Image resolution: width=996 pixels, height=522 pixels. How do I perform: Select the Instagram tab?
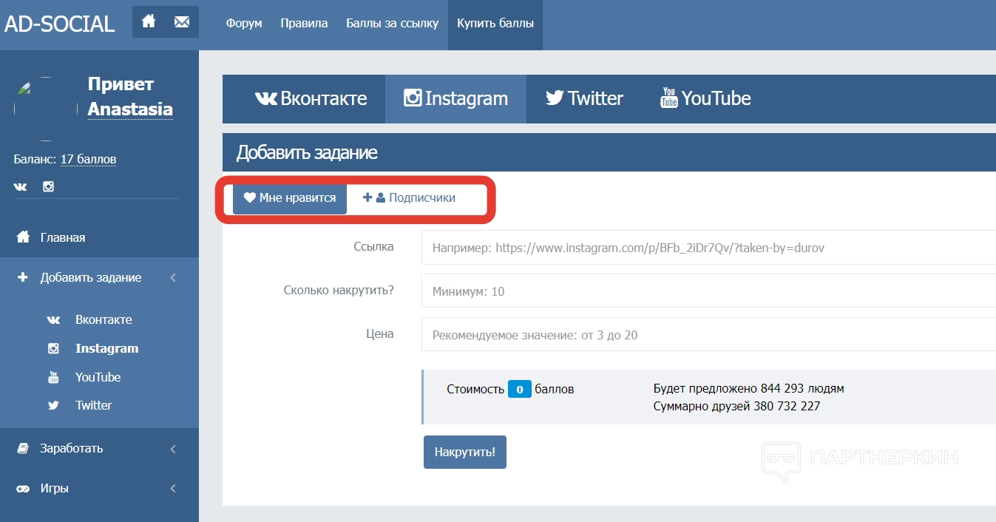click(x=455, y=98)
